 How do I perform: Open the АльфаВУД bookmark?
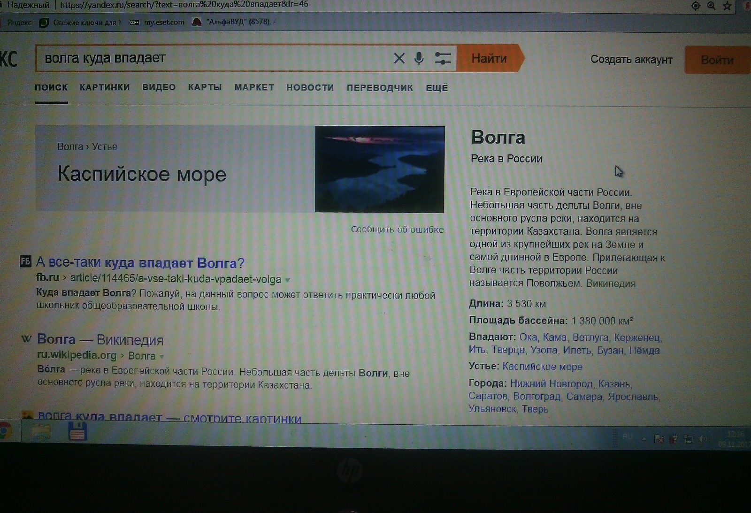click(233, 22)
